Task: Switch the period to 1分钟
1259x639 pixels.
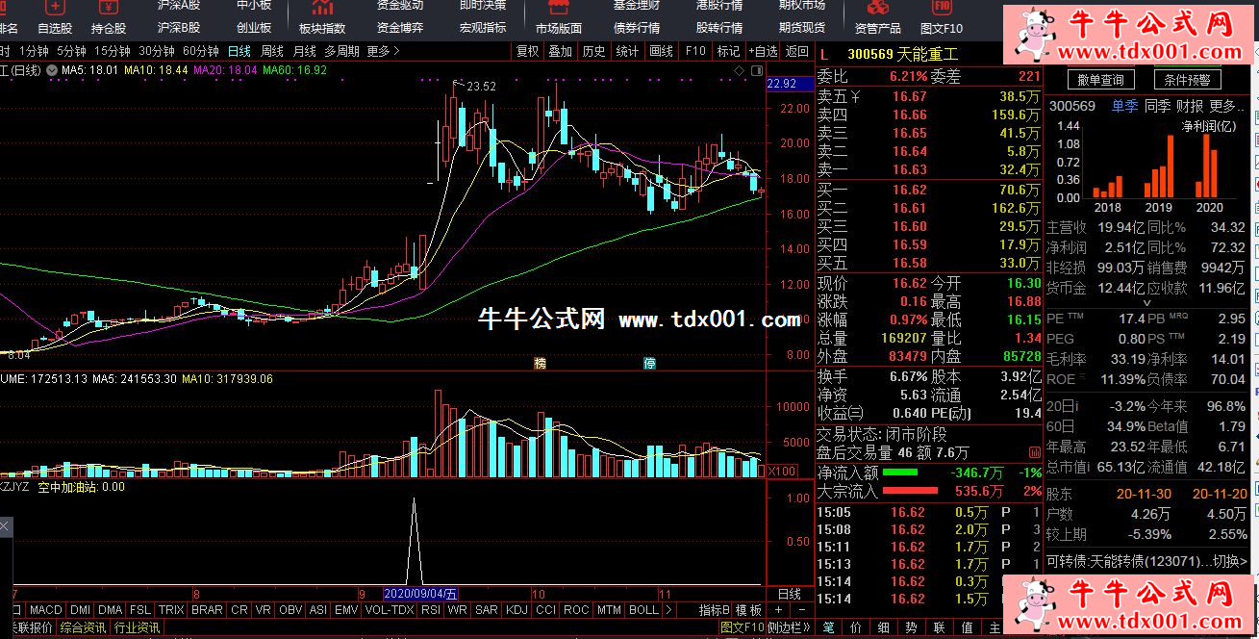Action: (33, 51)
